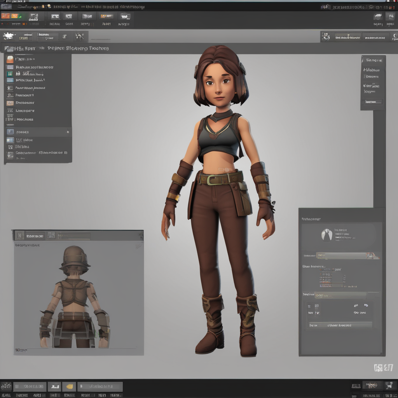Click the reddish swatch at end of beige bar
The height and width of the screenshot is (398, 398).
[x=373, y=256]
